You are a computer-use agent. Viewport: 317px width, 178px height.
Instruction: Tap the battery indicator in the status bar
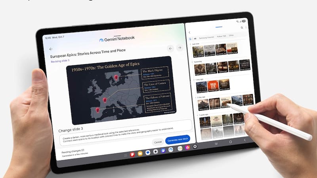click(x=244, y=21)
